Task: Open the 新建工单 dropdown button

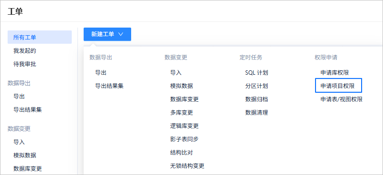Action: (x=107, y=34)
